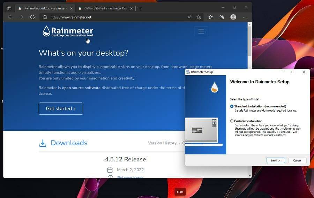
Task: Open the Downloads heading link
Action: [69, 143]
